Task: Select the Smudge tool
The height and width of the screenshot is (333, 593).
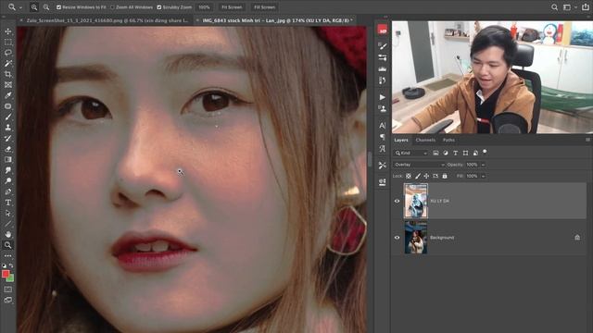Action: click(x=8, y=170)
